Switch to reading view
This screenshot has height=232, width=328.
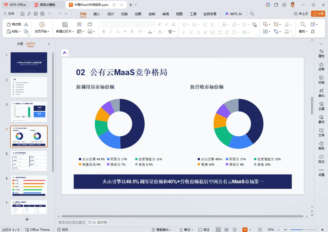[235, 230]
